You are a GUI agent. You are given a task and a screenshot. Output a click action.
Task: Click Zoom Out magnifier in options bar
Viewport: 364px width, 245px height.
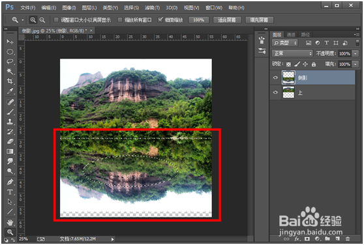click(42, 20)
